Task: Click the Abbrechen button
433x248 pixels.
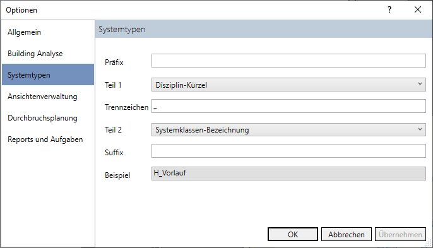Action: click(x=347, y=234)
